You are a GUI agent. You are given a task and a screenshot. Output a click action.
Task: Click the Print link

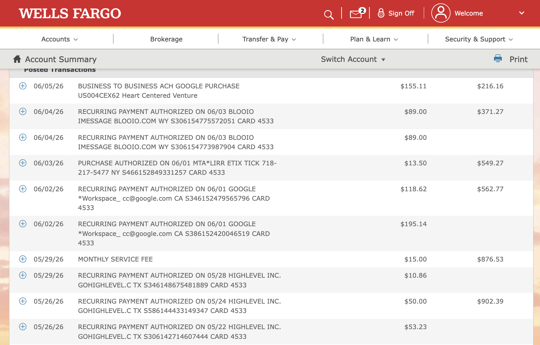(x=518, y=59)
